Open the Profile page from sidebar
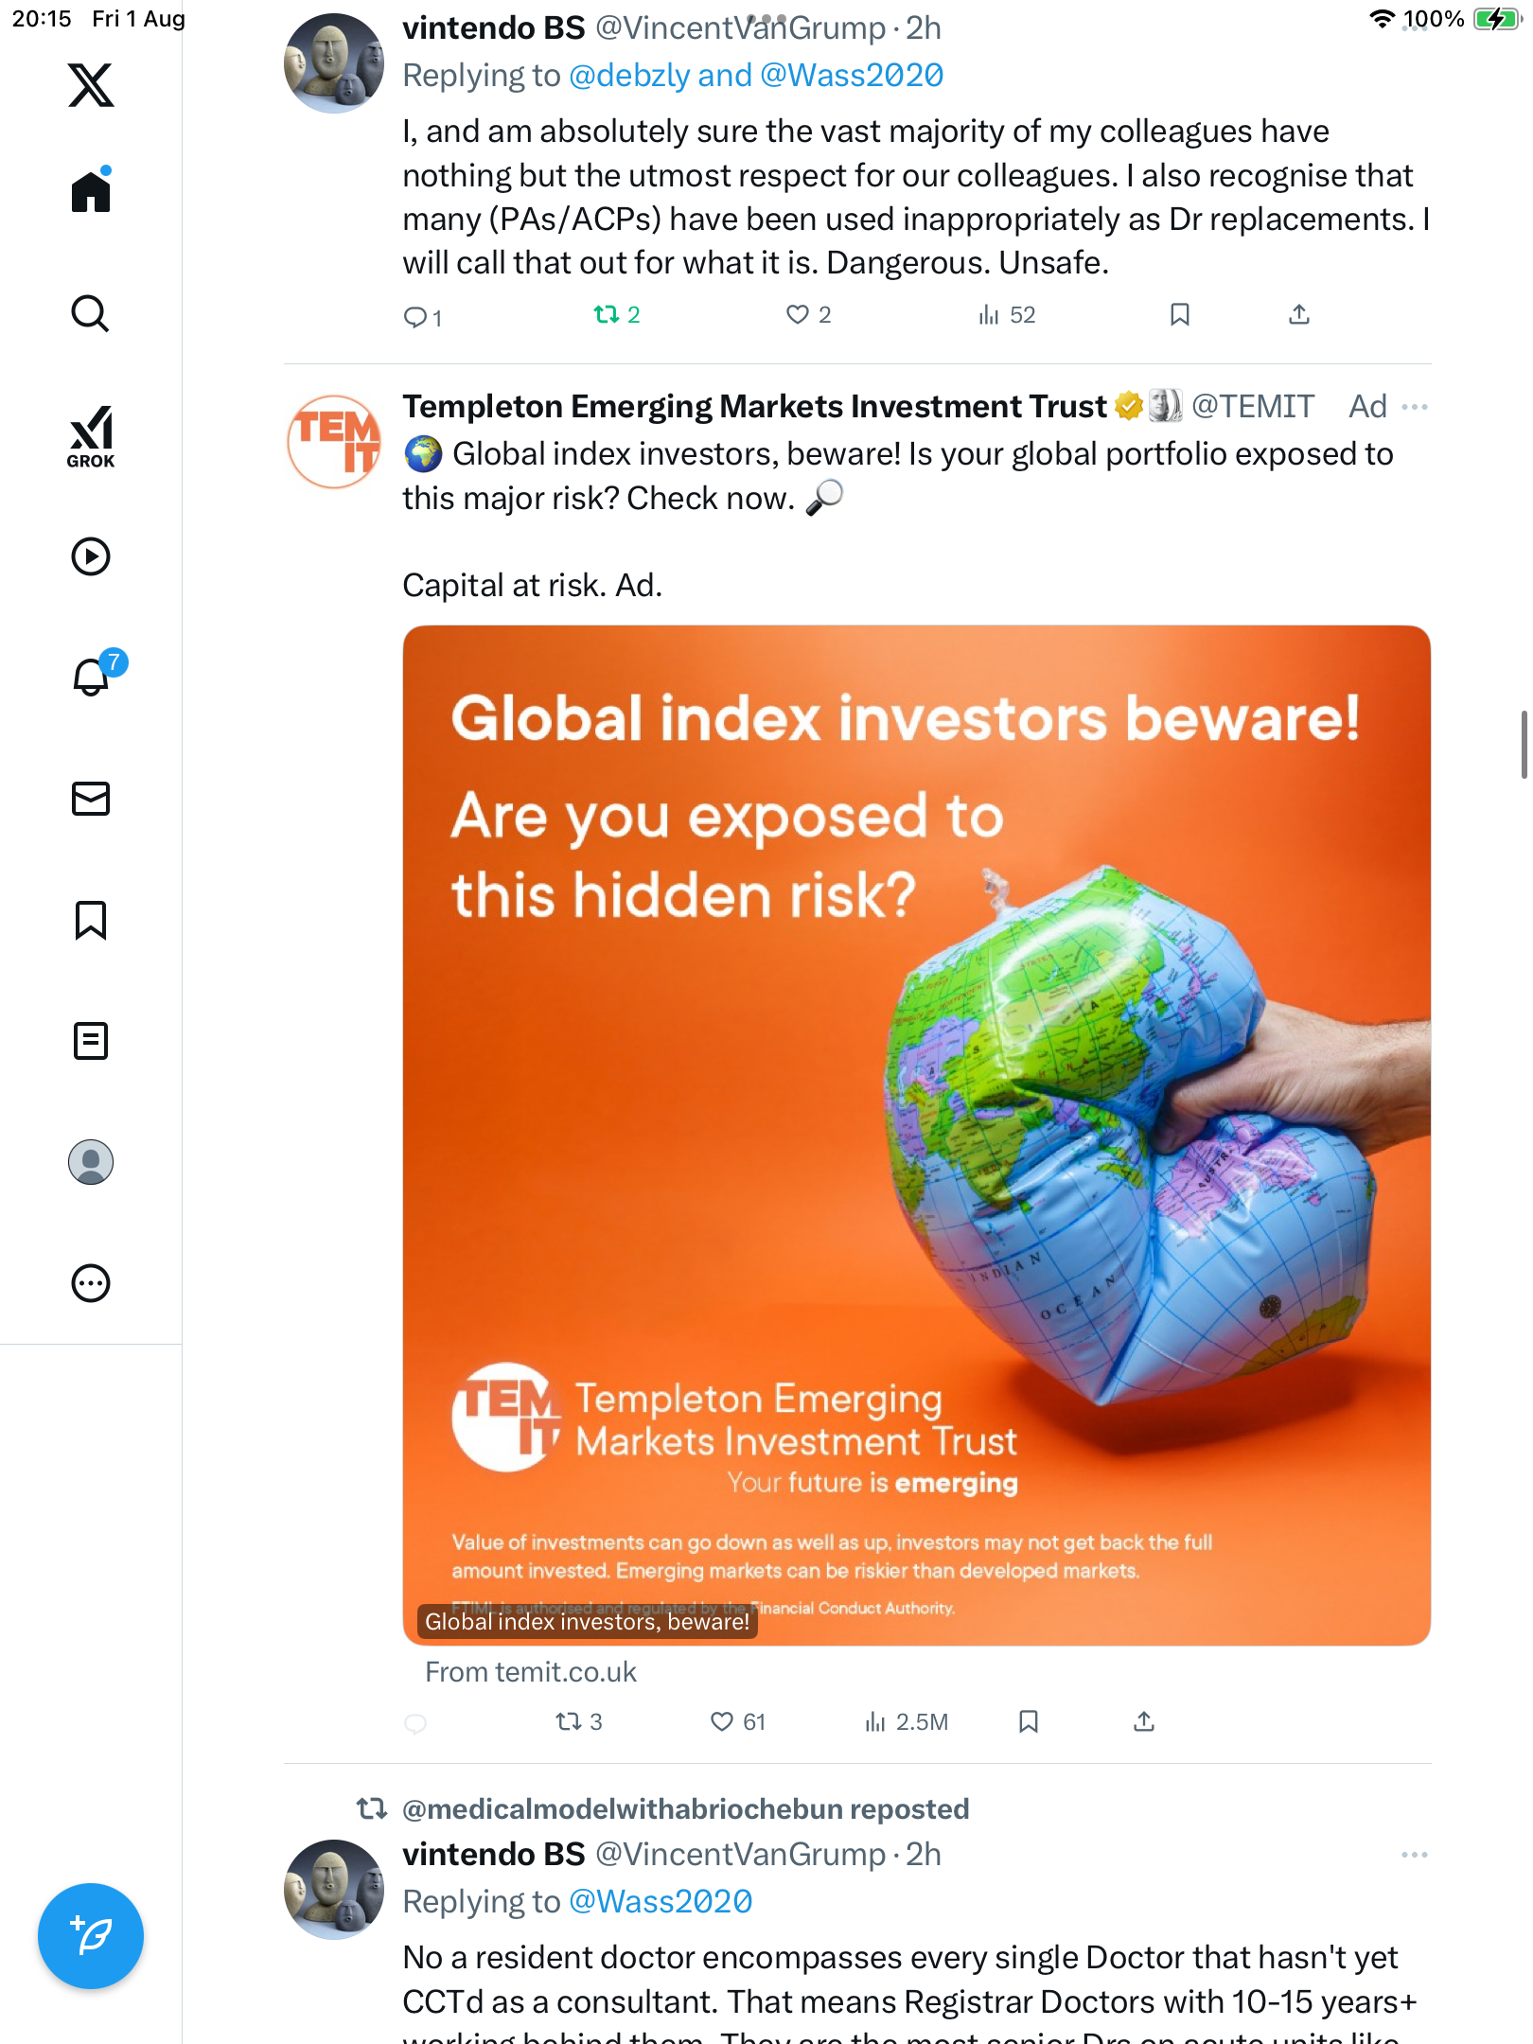This screenshot has width=1533, height=2044. tap(91, 1162)
